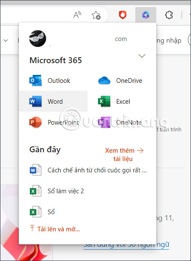Screen dimensions: 191x261
Task: Toggle the Microsoft 365 extension button
Action: (x=146, y=15)
